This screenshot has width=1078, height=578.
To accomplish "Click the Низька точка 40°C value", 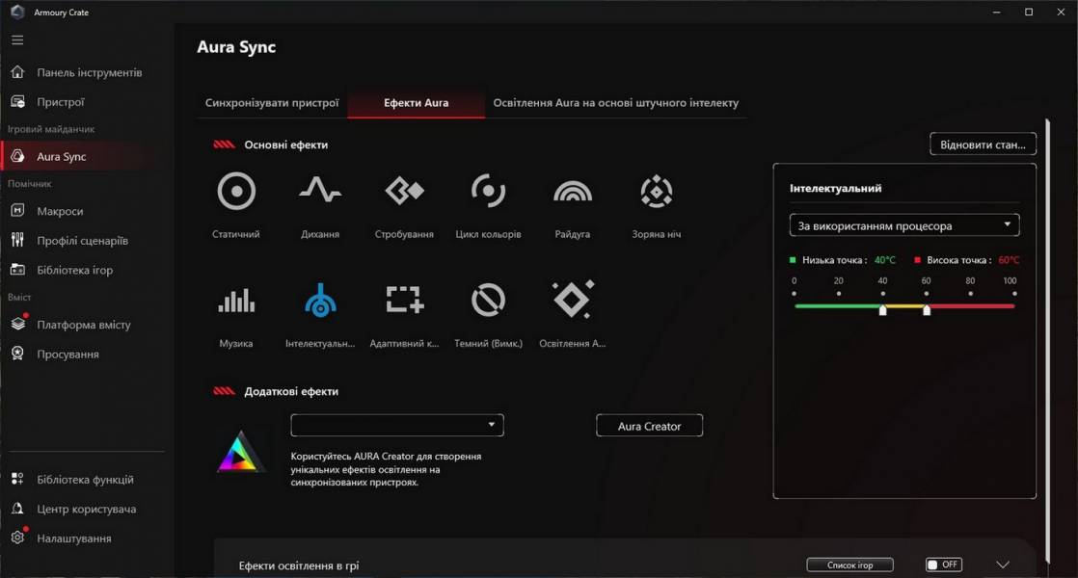I will point(885,260).
